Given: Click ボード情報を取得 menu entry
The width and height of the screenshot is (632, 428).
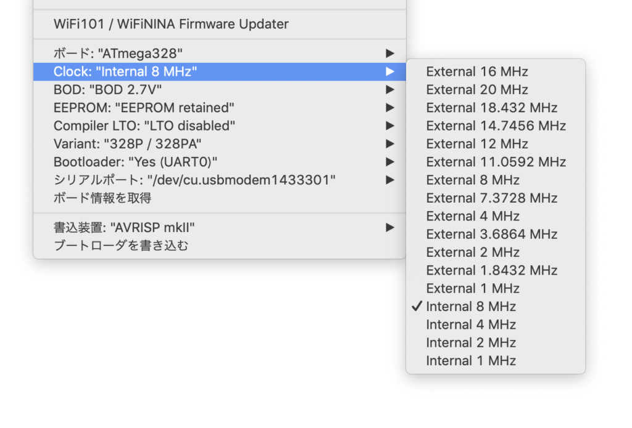Looking at the screenshot, I should tap(102, 198).
